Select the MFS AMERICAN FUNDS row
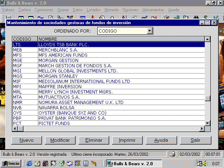Image resolution: width=224 pixels, height=168 pixels. pyautogui.click(x=108, y=55)
